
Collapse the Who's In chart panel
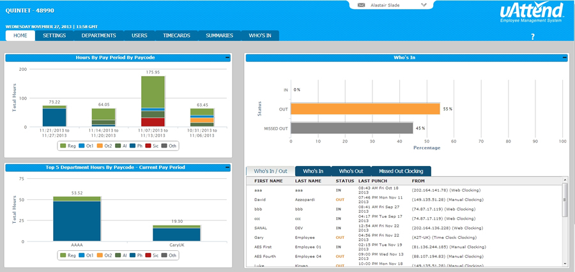pyautogui.click(x=563, y=58)
